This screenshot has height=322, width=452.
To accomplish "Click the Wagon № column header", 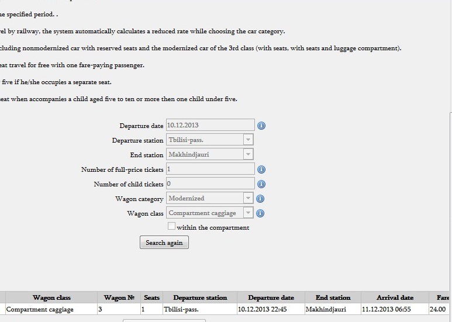I will pos(119,297).
